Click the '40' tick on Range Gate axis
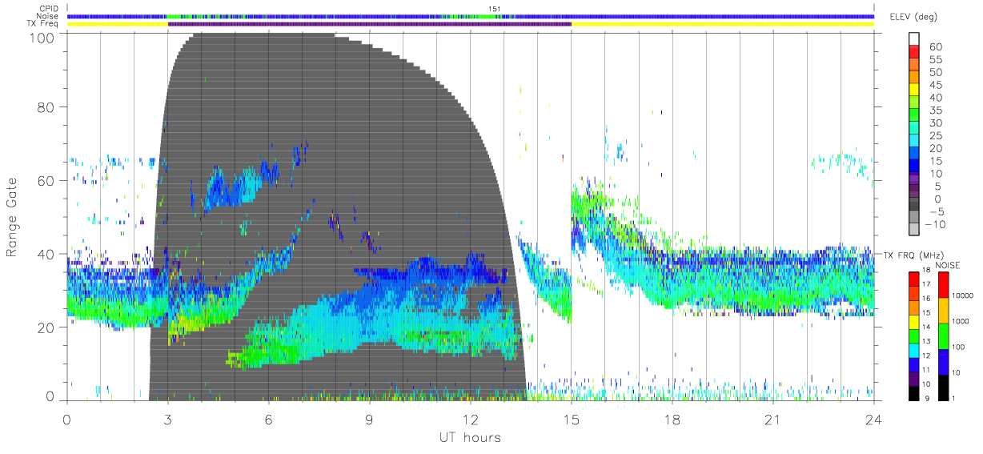Image resolution: width=983 pixels, height=454 pixels. tap(46, 254)
